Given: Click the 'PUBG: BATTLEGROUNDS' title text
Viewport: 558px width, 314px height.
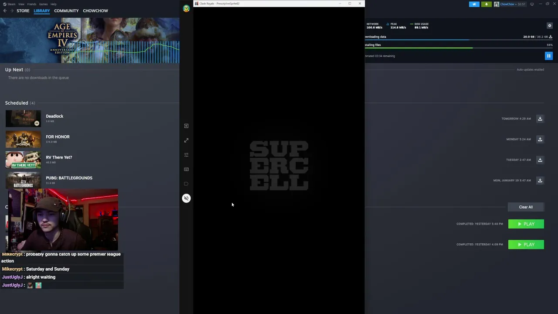Looking at the screenshot, I should (x=69, y=178).
